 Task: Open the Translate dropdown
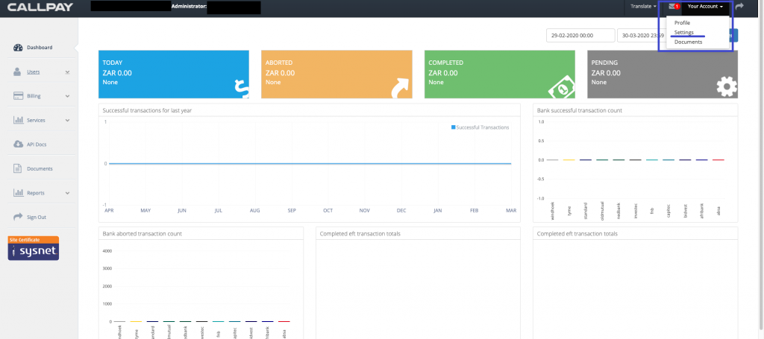tap(643, 6)
